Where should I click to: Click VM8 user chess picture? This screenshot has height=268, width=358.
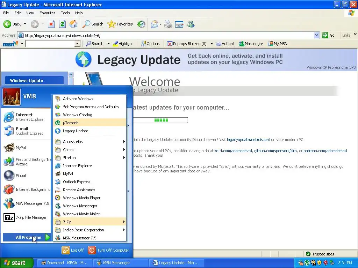pyautogui.click(x=12, y=97)
